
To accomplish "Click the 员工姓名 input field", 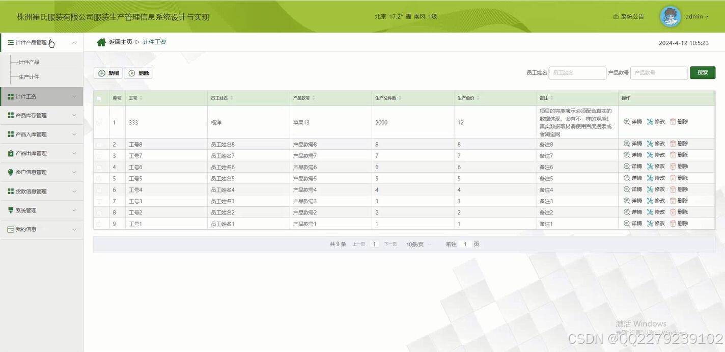I will point(577,72).
